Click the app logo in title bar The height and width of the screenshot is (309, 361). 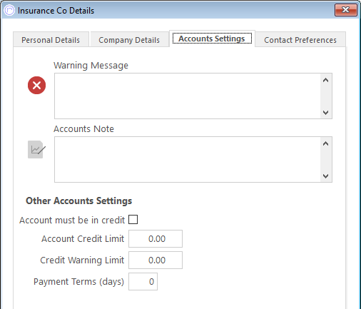point(9,11)
